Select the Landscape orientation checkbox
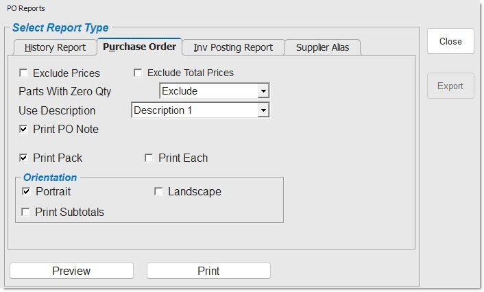This screenshot has height=292, width=484. [158, 192]
